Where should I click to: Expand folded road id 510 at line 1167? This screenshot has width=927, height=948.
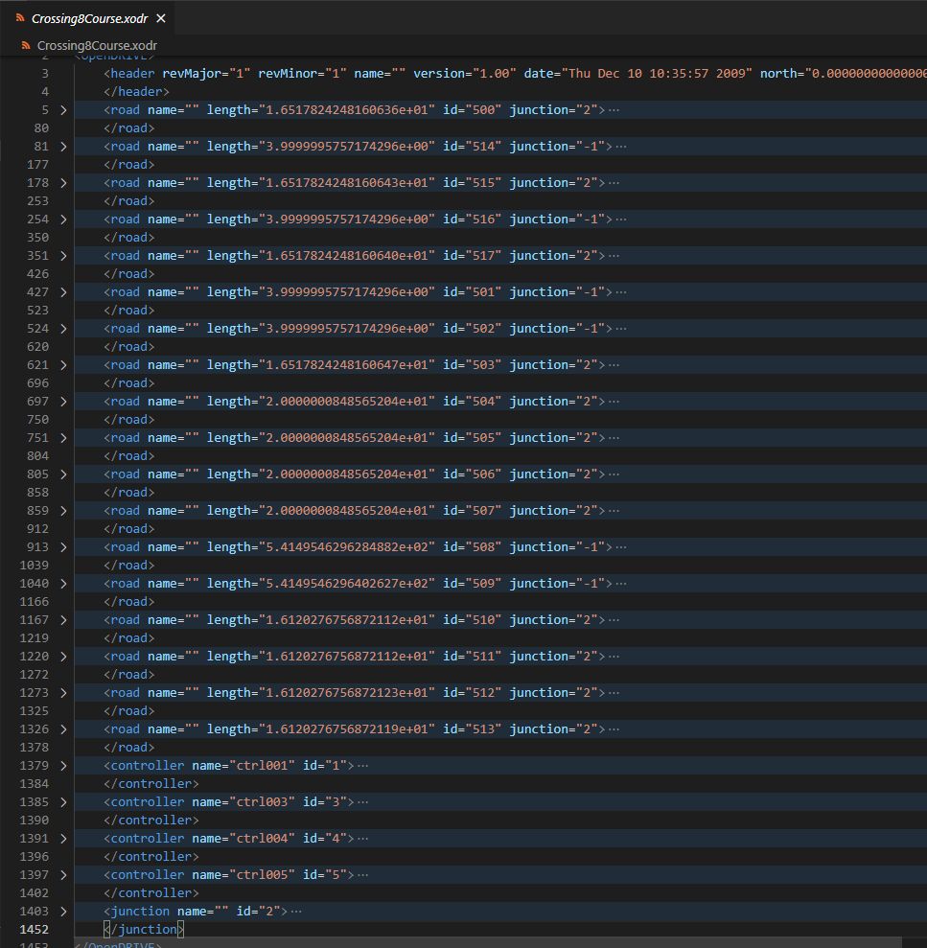(x=63, y=620)
